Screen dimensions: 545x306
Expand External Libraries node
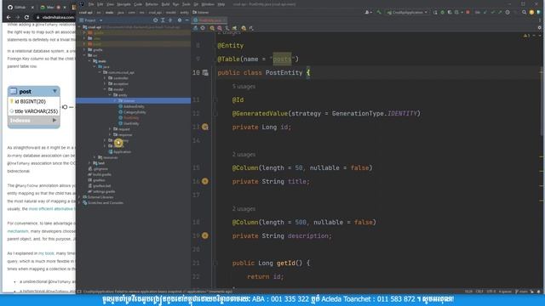(x=80, y=197)
